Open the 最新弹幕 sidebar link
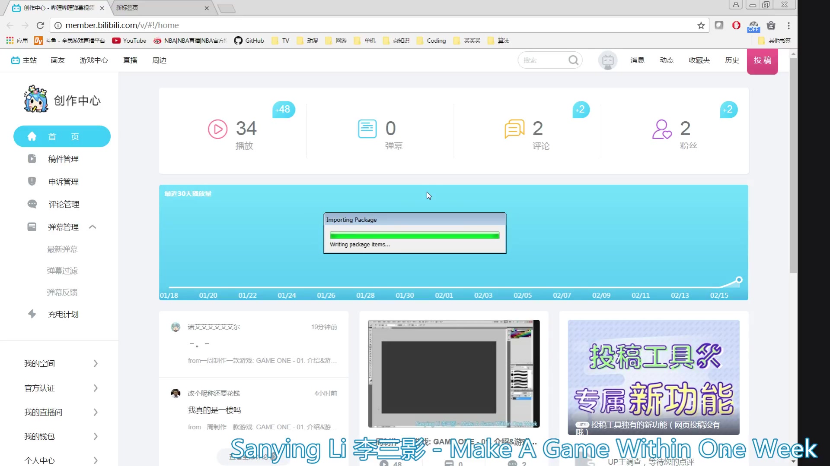This screenshot has width=830, height=466. coord(62,249)
